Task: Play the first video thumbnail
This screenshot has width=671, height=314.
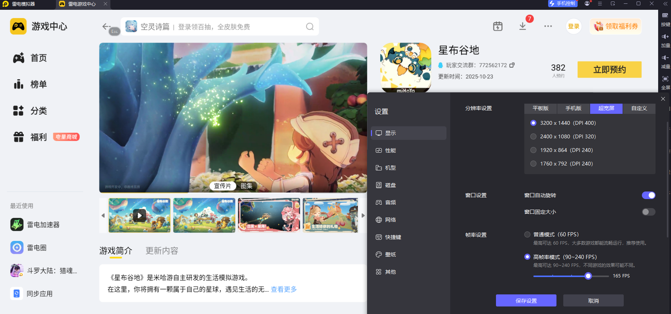Action: tap(139, 215)
